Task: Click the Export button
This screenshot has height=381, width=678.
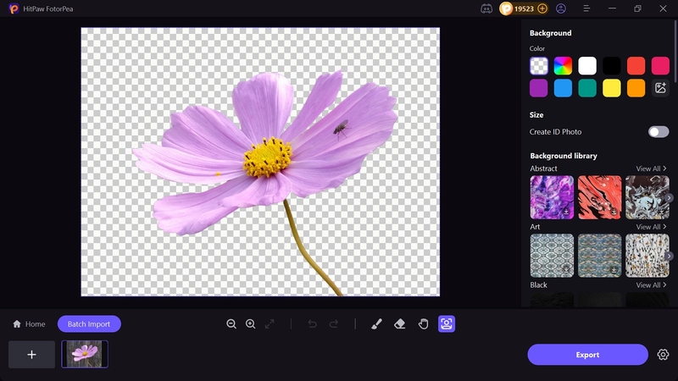Action: coord(587,355)
